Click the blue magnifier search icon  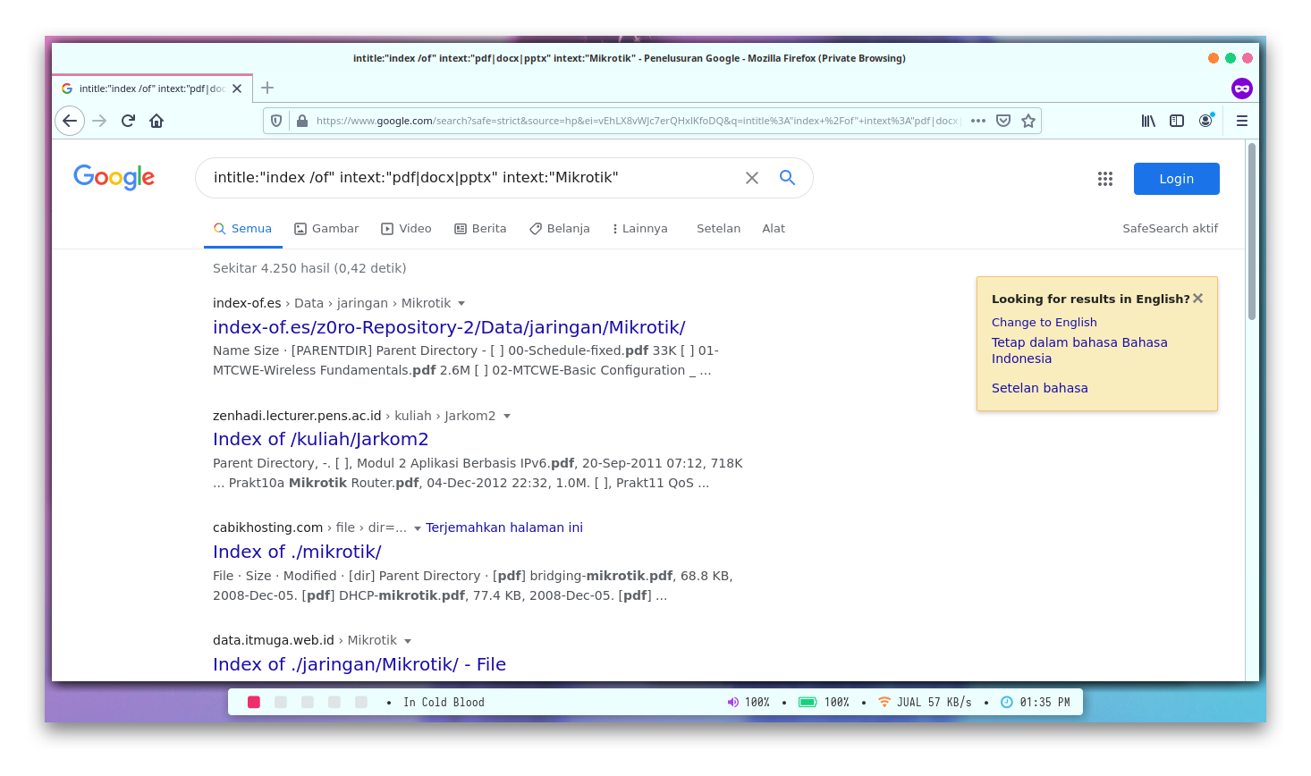coord(787,178)
